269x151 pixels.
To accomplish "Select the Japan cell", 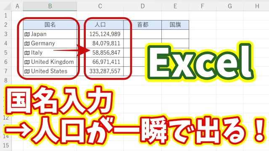I will click(x=50, y=34).
